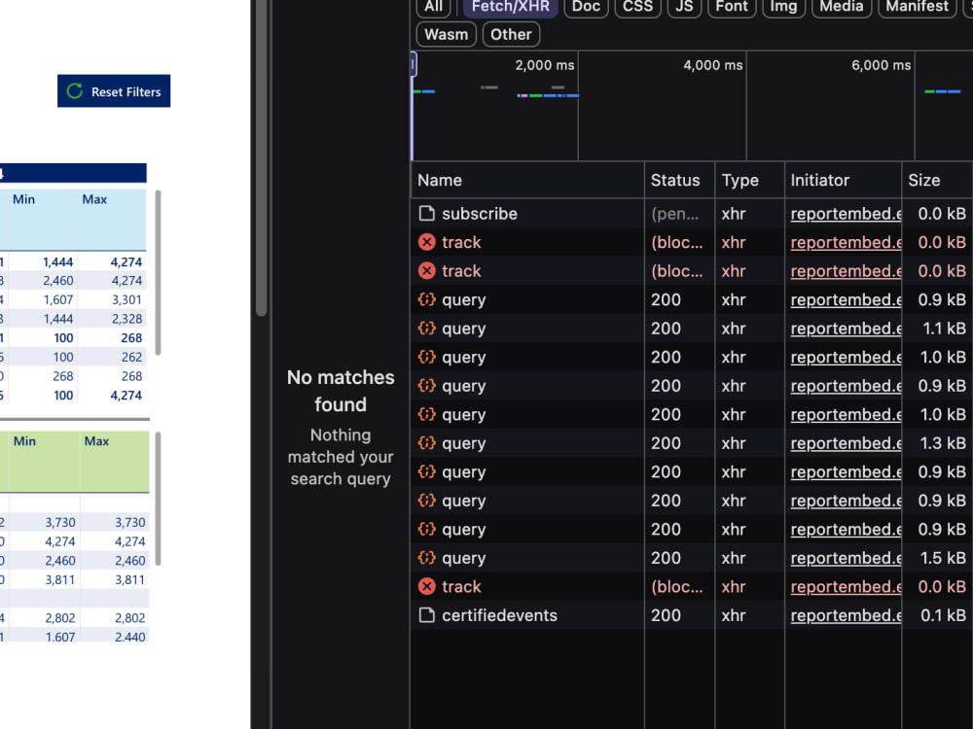Click the document icon beside subscribe
This screenshot has width=973, height=729.
pos(427,213)
